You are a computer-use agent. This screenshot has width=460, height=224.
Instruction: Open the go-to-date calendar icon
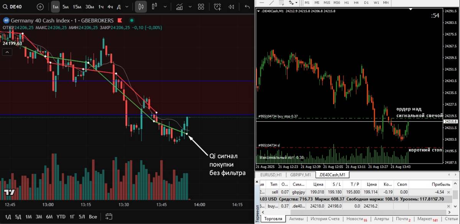pos(108,216)
